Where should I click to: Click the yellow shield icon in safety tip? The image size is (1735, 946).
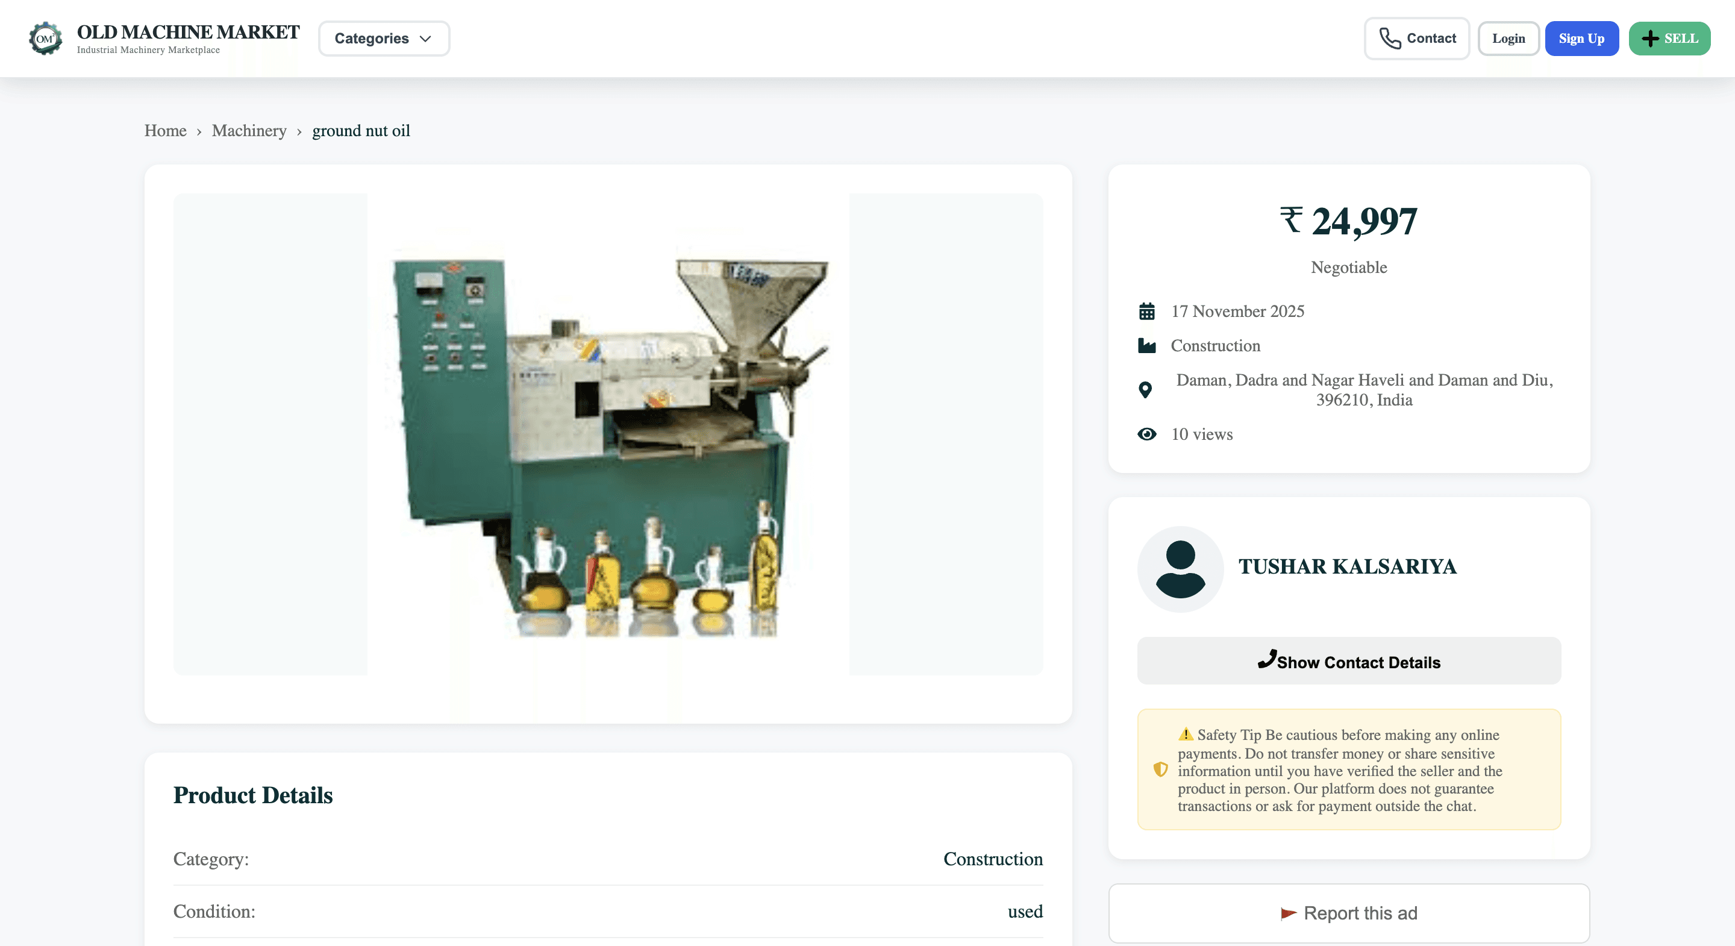[x=1160, y=769]
